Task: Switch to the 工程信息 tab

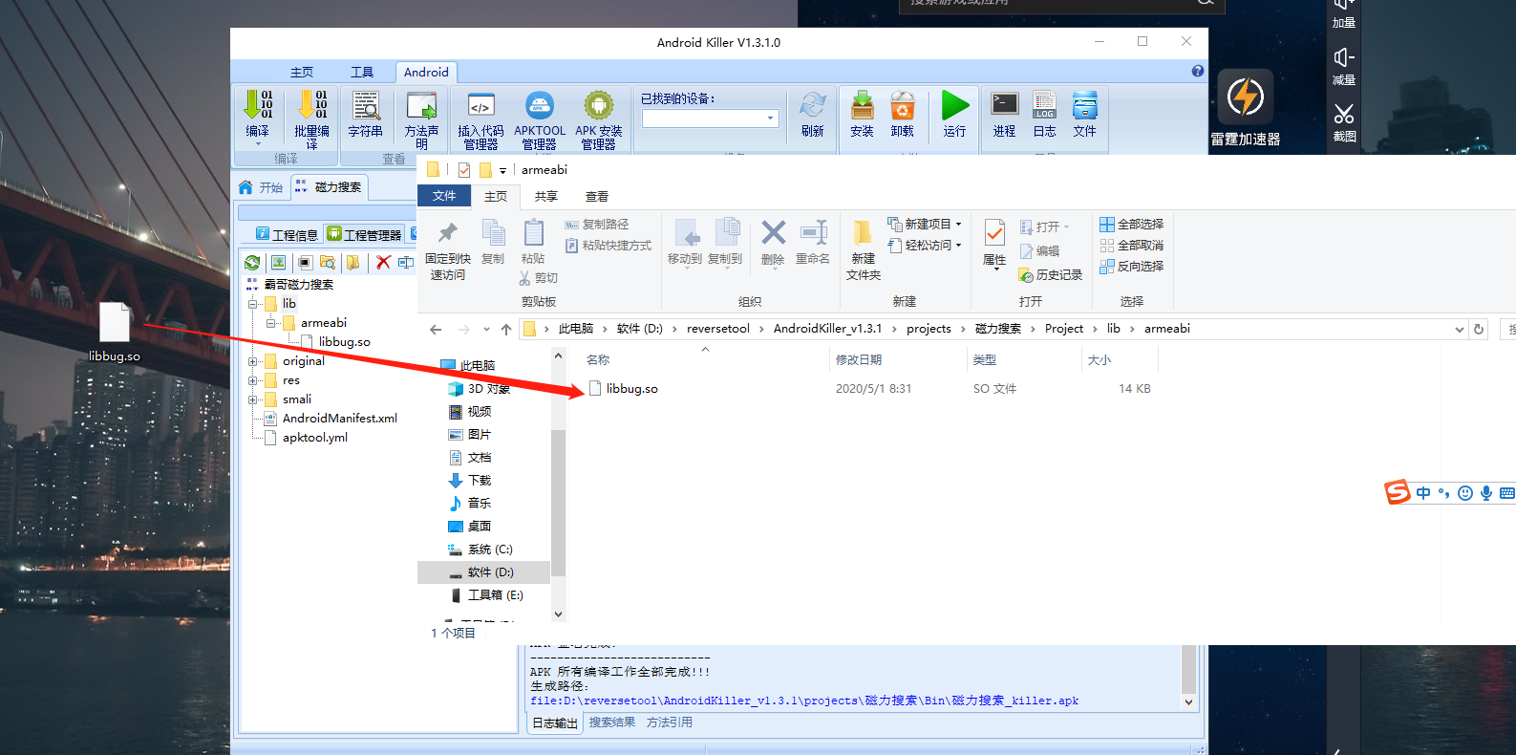Action: (288, 234)
